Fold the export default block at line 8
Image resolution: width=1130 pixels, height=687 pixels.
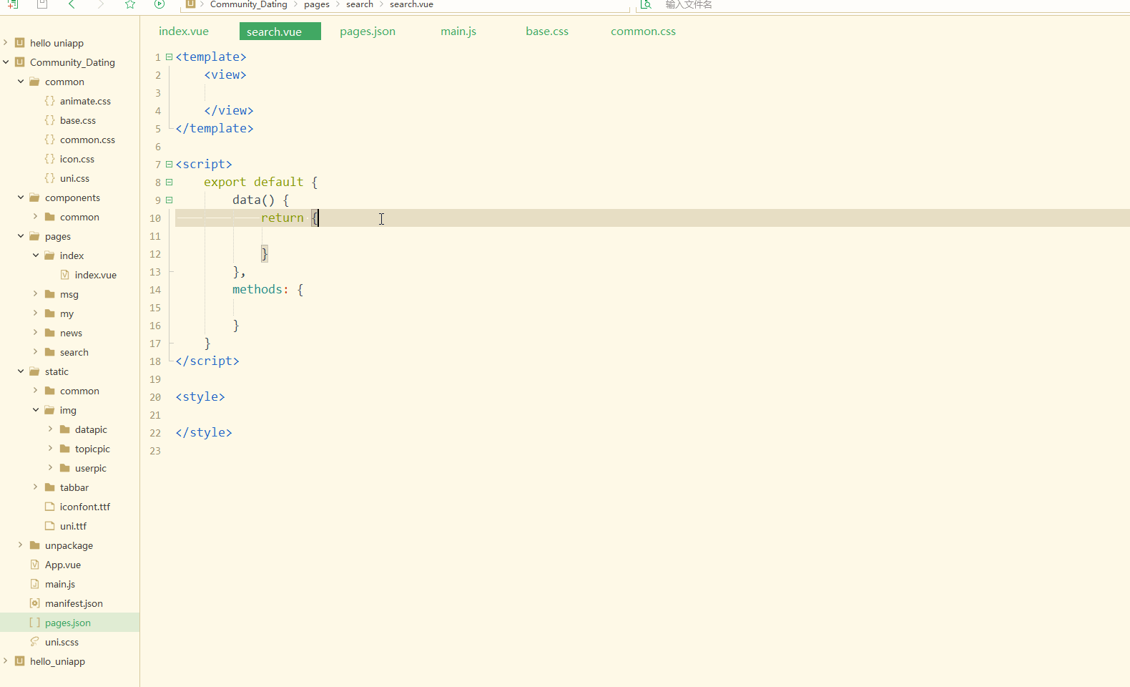click(x=169, y=182)
